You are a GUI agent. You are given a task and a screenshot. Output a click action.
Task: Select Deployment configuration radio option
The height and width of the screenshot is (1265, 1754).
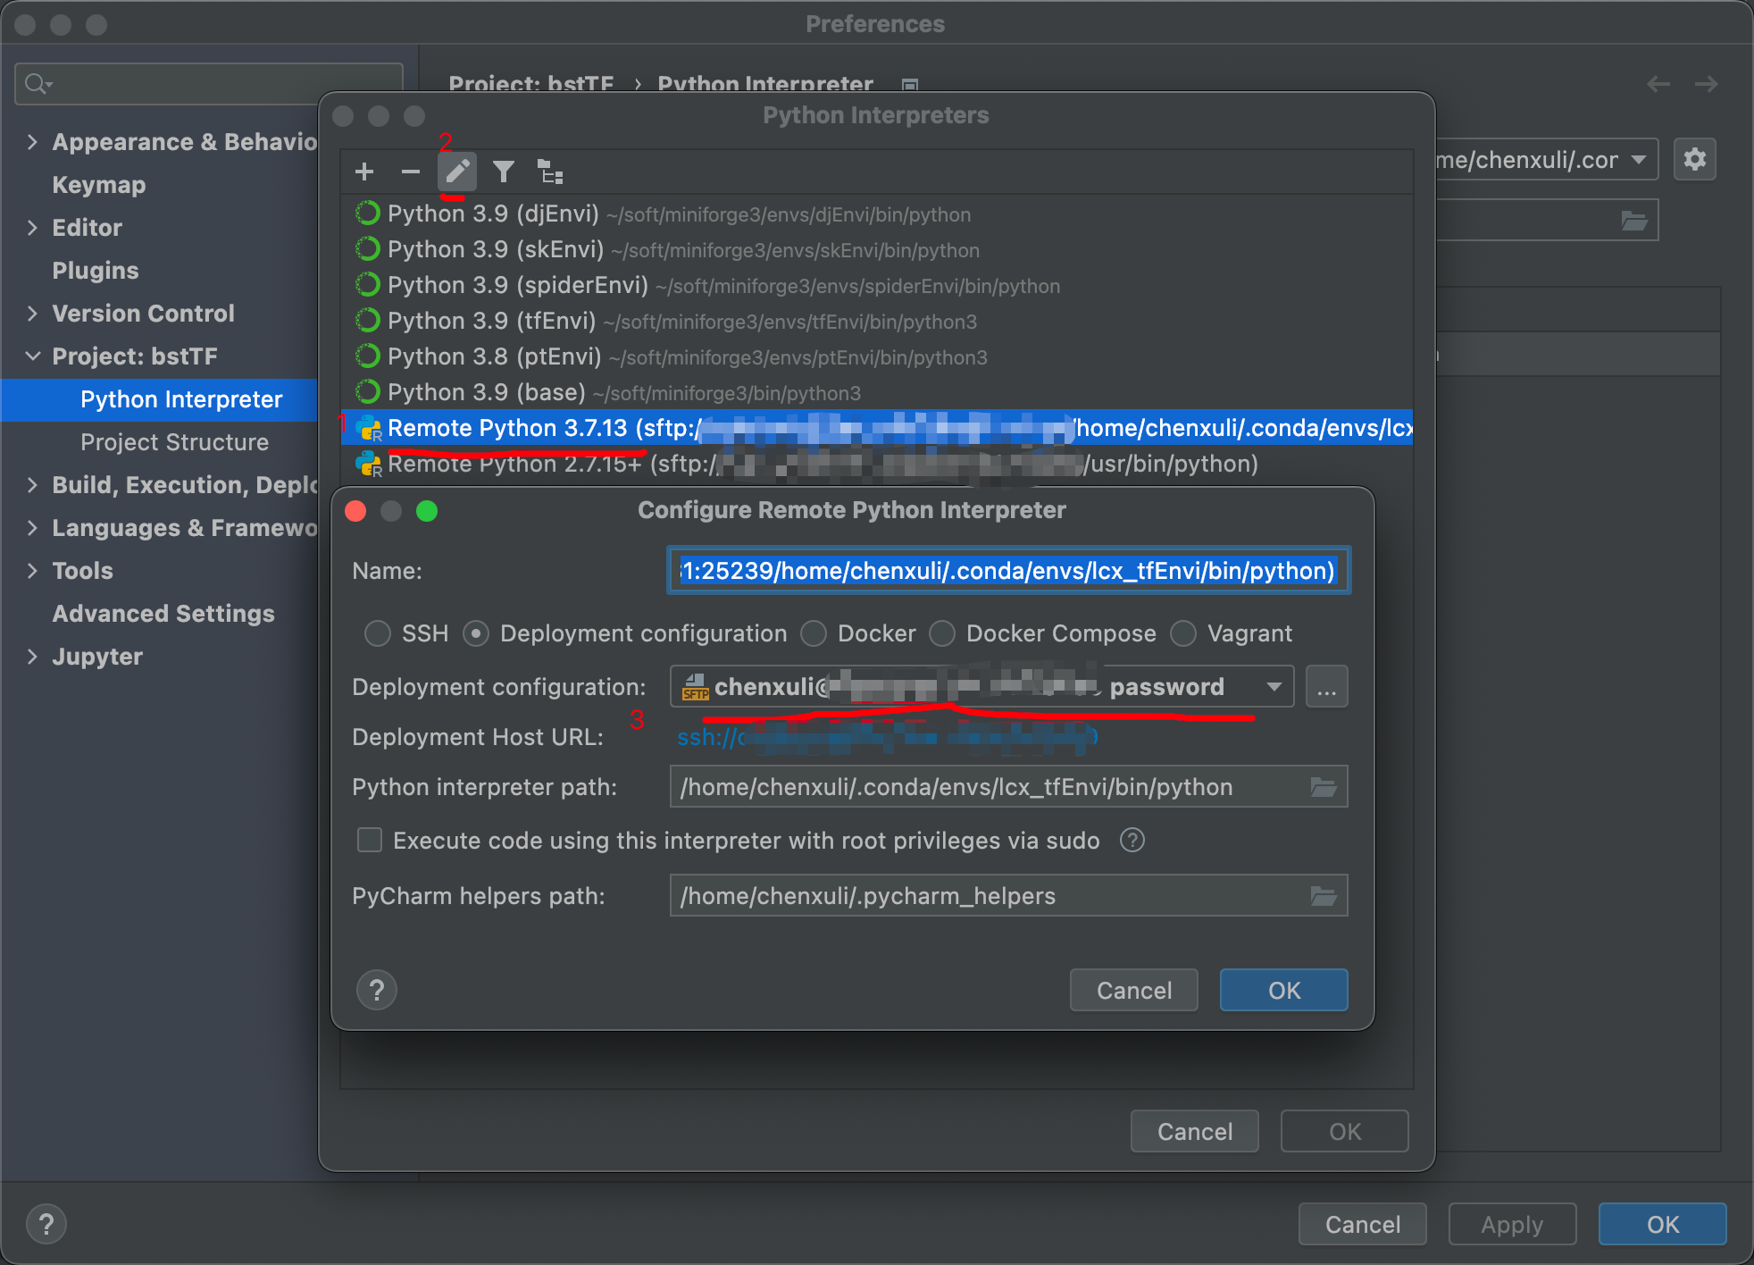[476, 633]
